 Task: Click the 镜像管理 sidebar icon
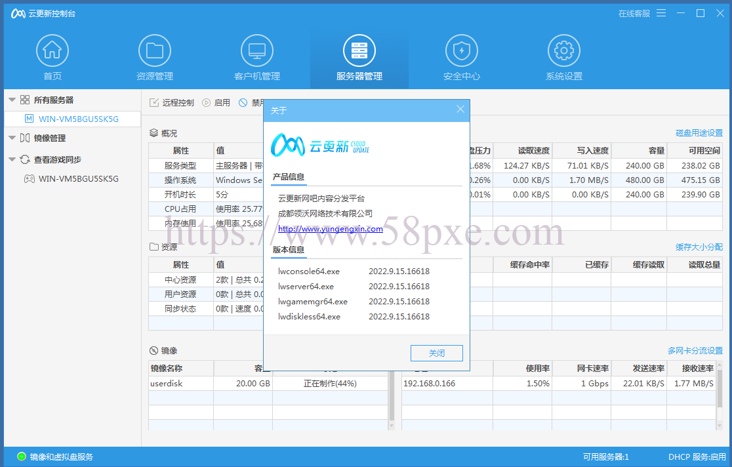point(25,138)
